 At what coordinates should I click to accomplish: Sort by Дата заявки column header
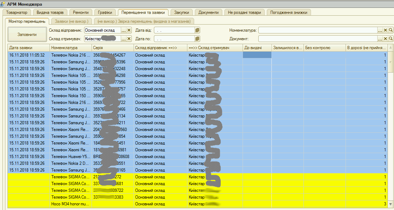tap(28, 48)
